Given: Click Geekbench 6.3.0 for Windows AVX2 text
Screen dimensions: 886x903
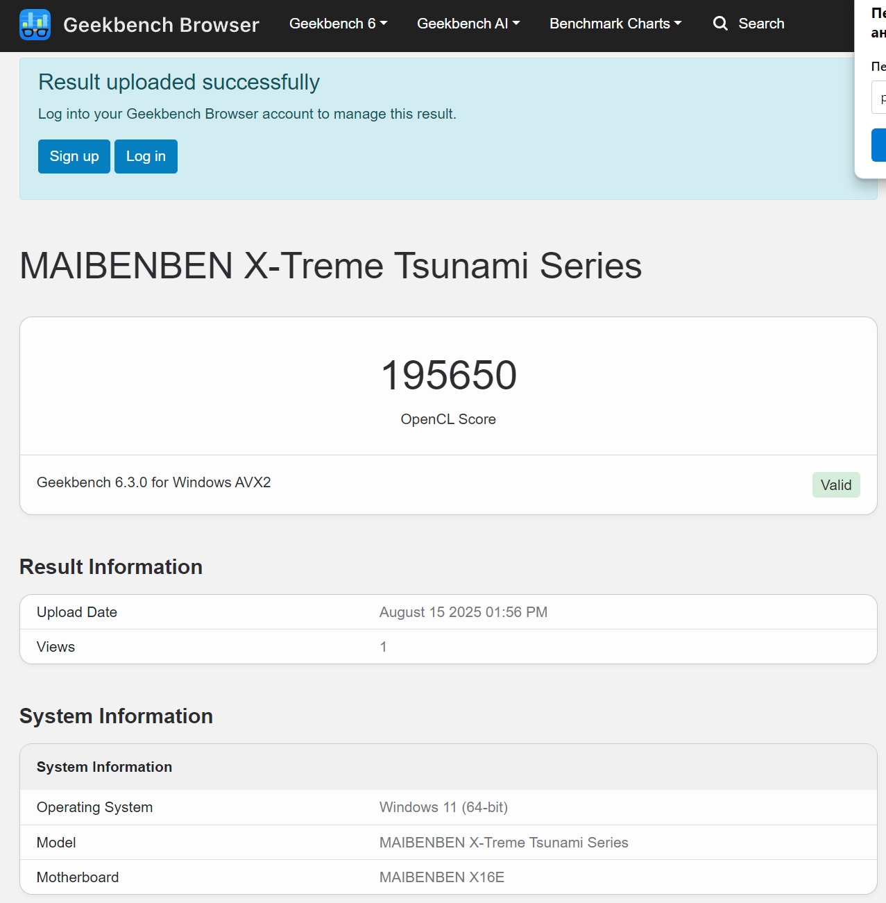Looking at the screenshot, I should [x=154, y=482].
